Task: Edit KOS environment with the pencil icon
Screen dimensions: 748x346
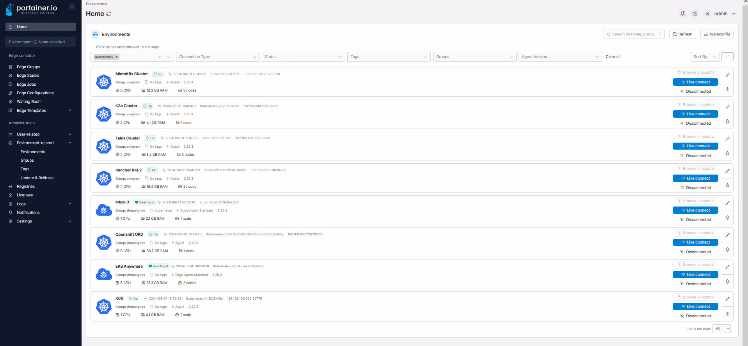Action: [x=728, y=299]
